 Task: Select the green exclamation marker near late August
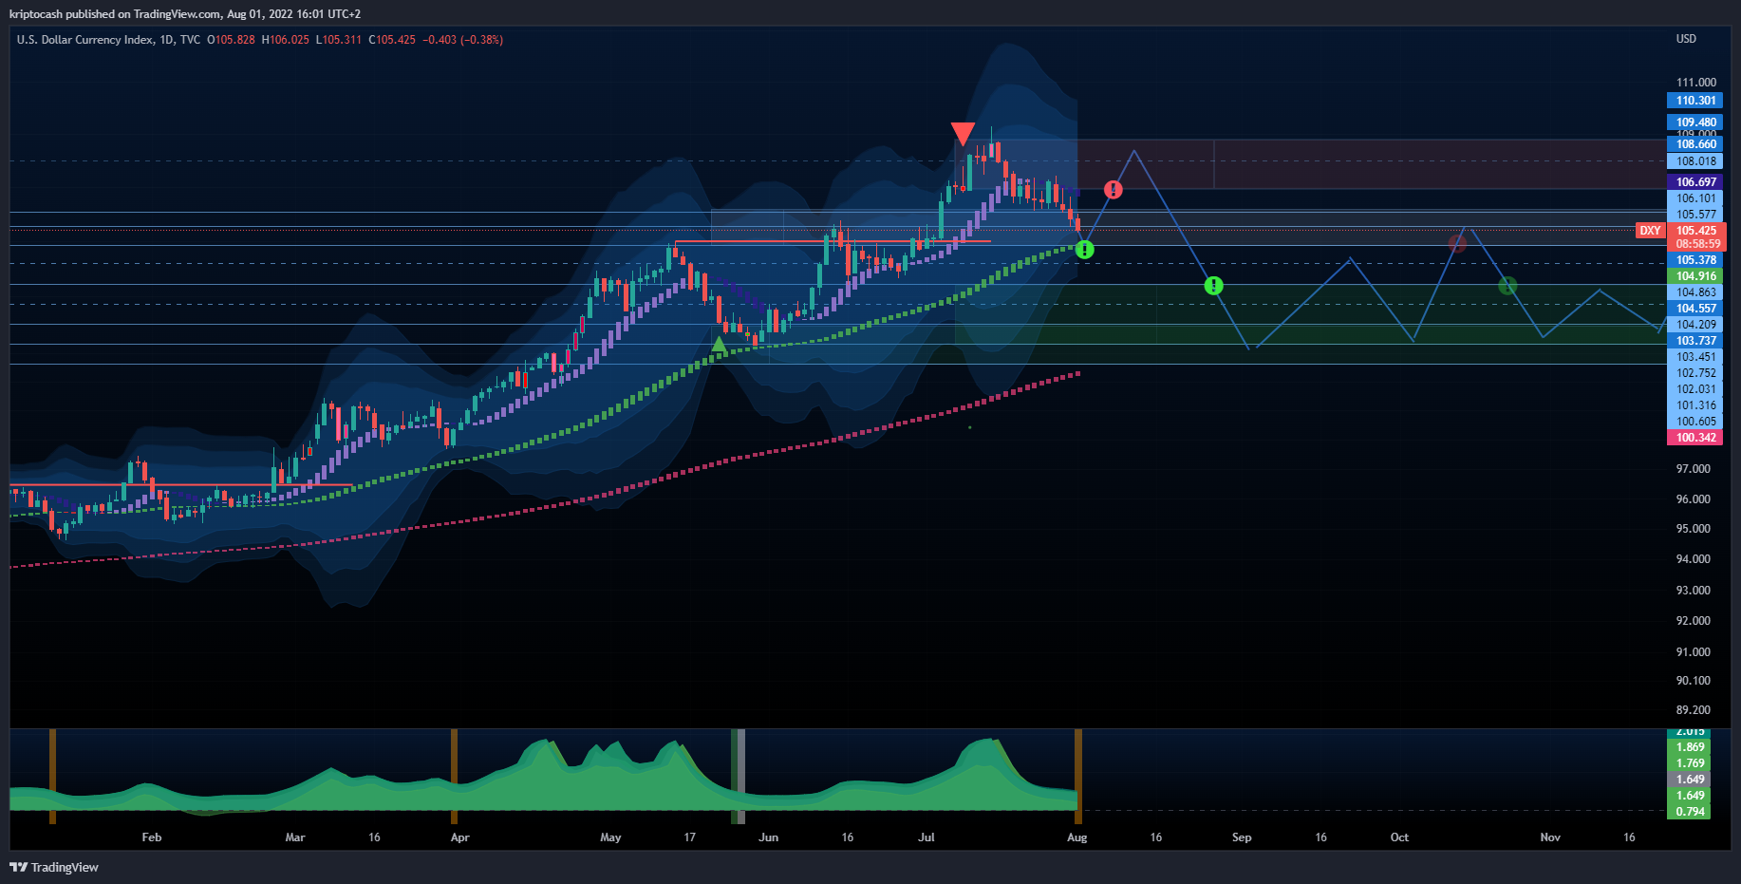pyautogui.click(x=1213, y=285)
